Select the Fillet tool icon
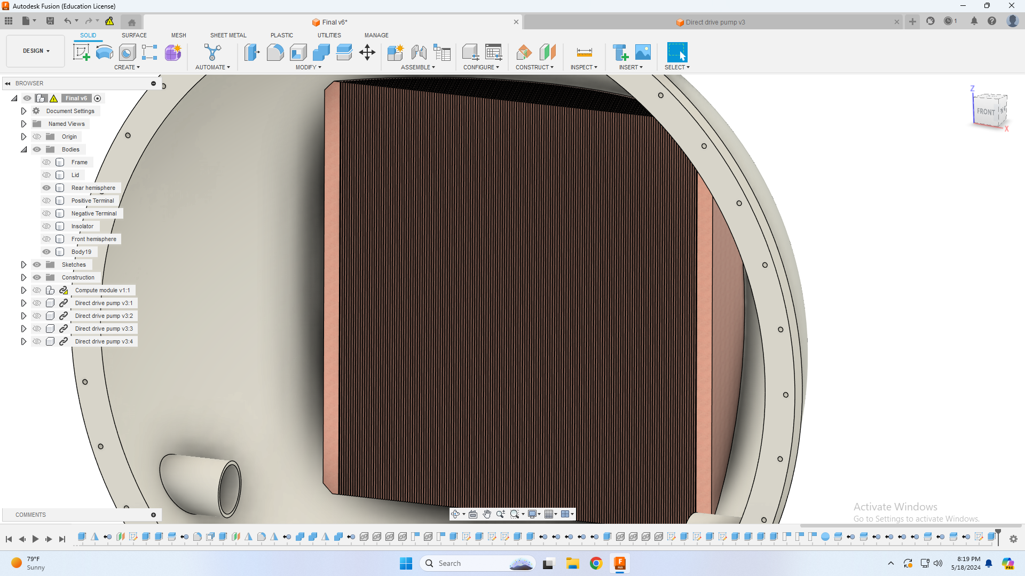Image resolution: width=1025 pixels, height=576 pixels. pyautogui.click(x=275, y=52)
